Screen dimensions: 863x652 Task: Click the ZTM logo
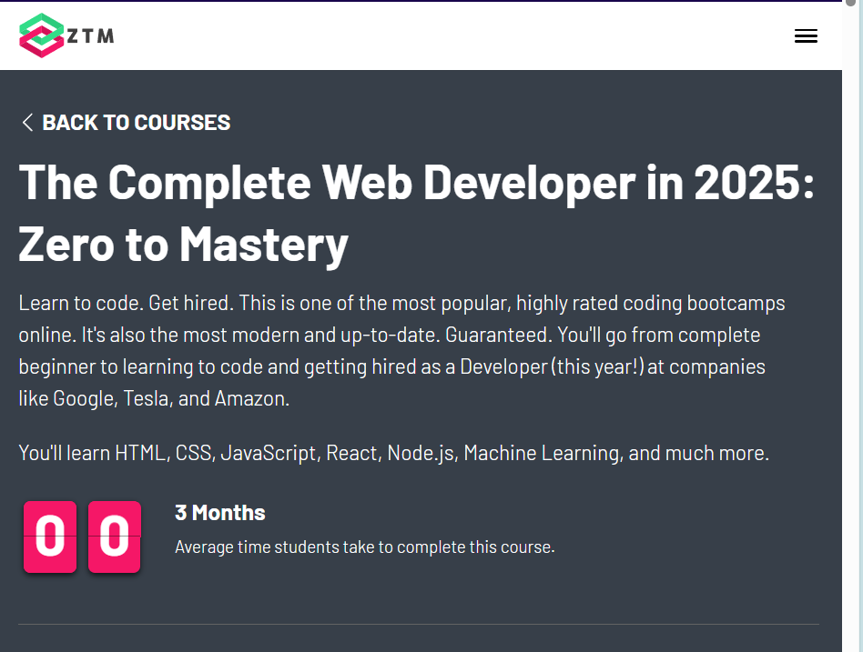[x=66, y=35]
